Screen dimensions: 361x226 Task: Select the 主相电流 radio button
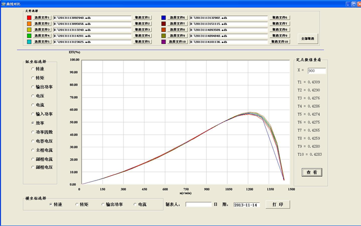tap(33, 150)
